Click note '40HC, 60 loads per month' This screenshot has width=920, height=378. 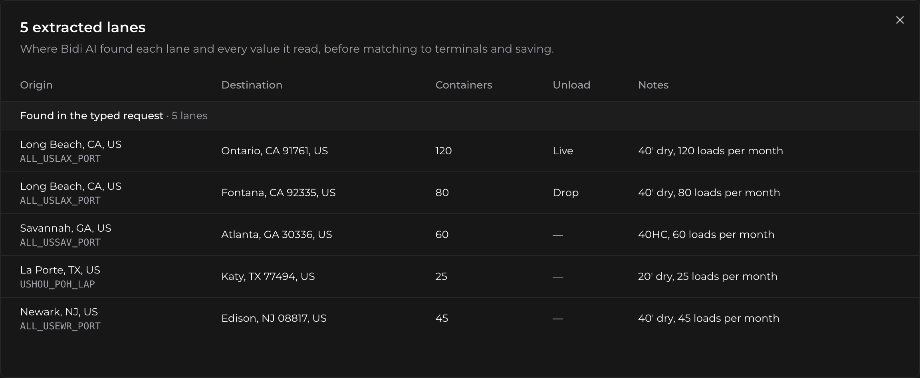pyautogui.click(x=706, y=234)
